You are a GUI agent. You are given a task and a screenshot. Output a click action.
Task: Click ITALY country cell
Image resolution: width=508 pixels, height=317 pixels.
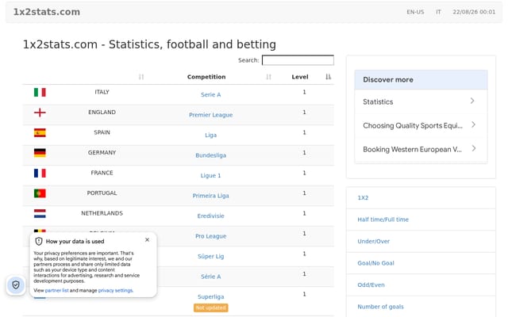(x=102, y=92)
